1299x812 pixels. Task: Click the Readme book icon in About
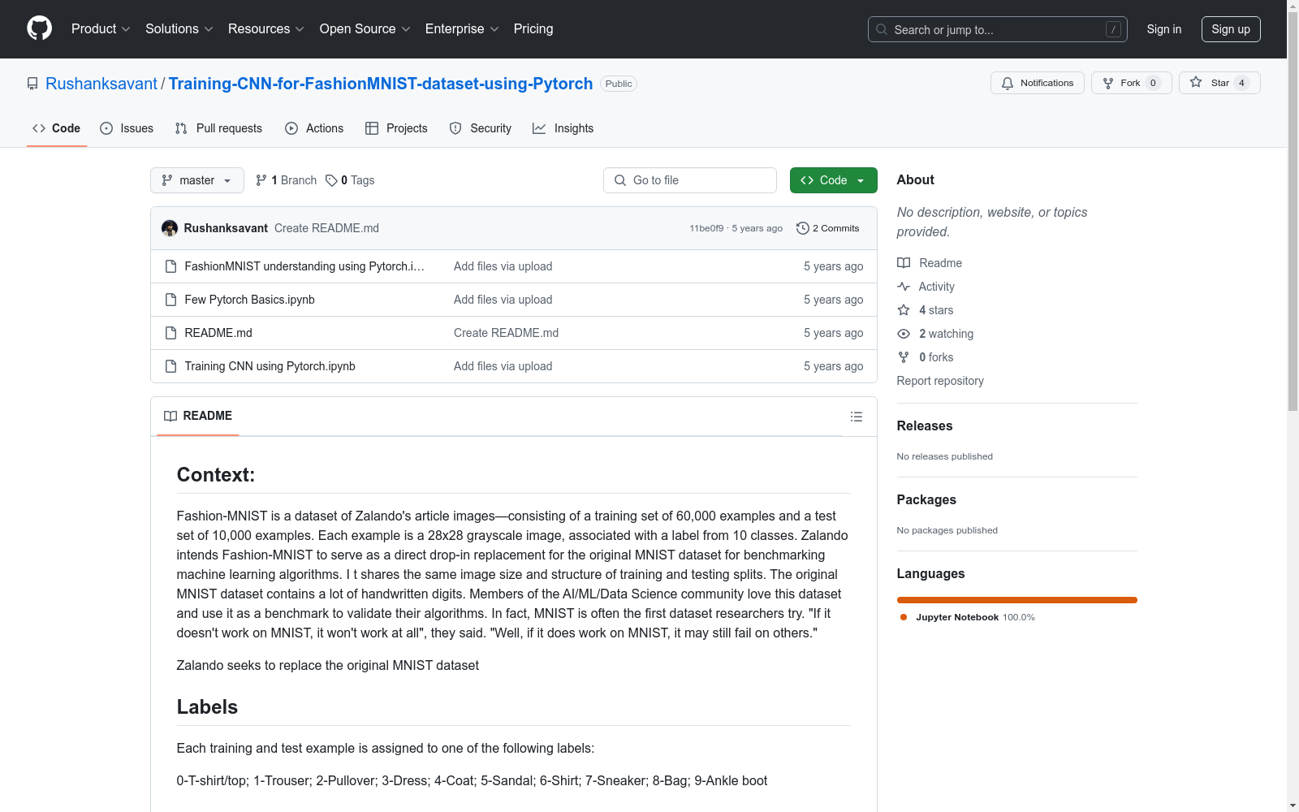tap(904, 263)
